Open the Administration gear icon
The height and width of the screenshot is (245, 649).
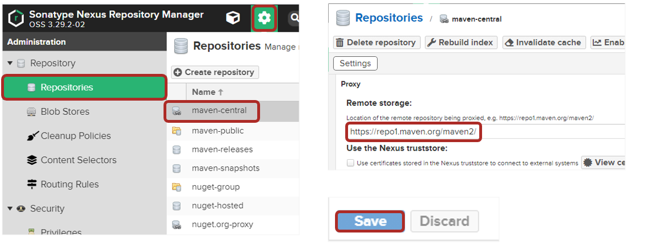coord(264,19)
